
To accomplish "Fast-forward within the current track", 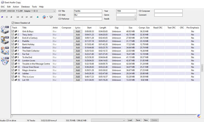I will click(x=27, y=17).
